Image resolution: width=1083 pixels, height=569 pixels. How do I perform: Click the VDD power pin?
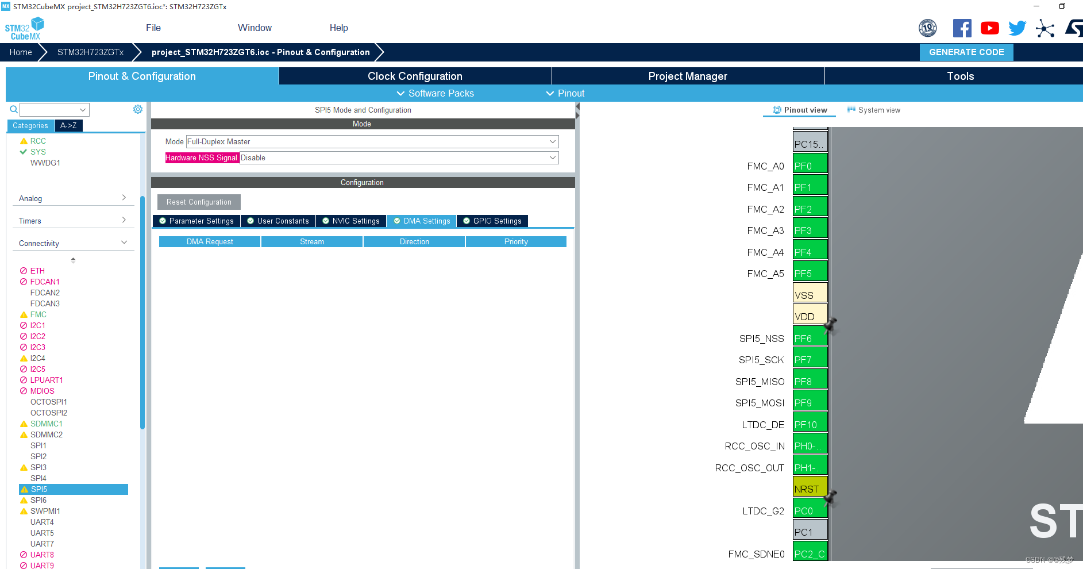(810, 314)
